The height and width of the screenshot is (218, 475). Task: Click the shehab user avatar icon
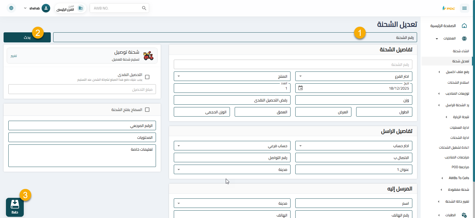(46, 8)
